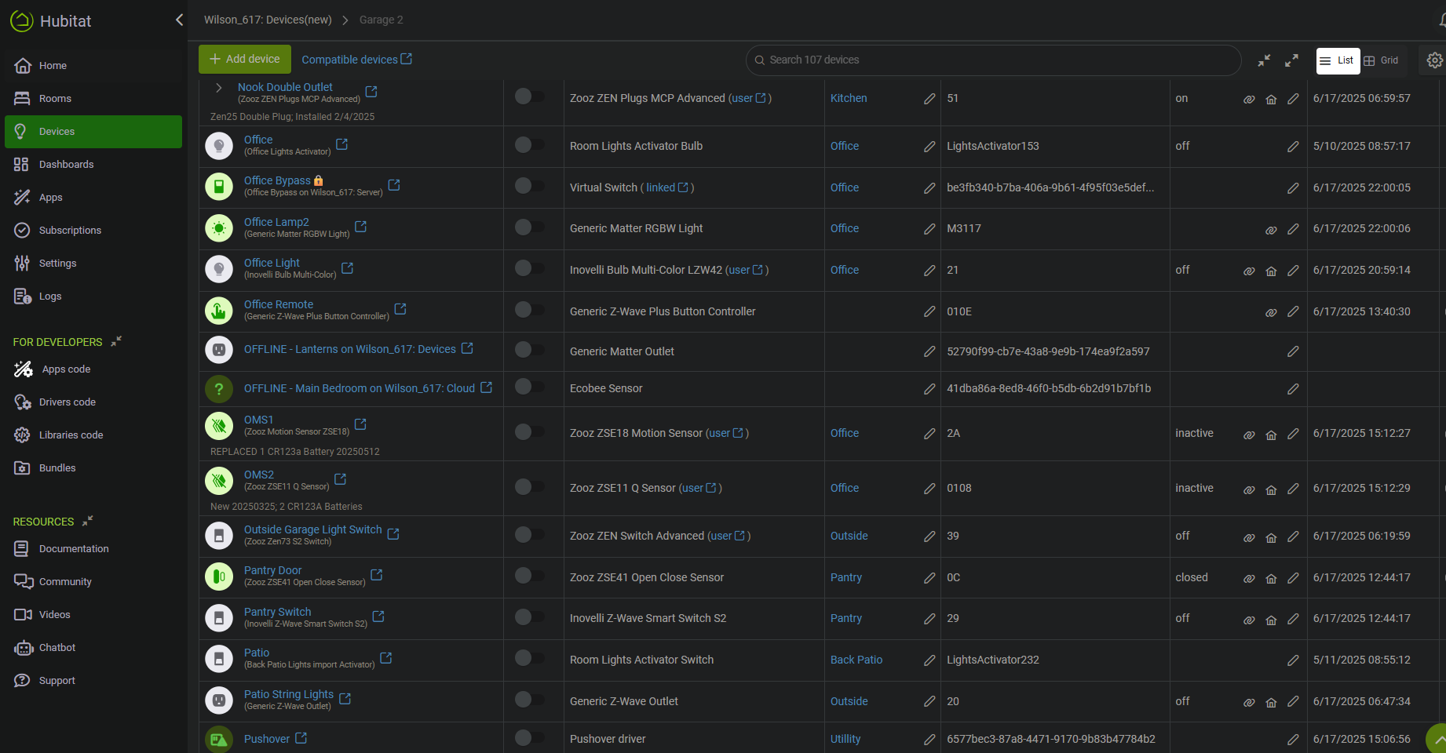Click the Search 107 devices field
The height and width of the screenshot is (753, 1446).
[993, 60]
